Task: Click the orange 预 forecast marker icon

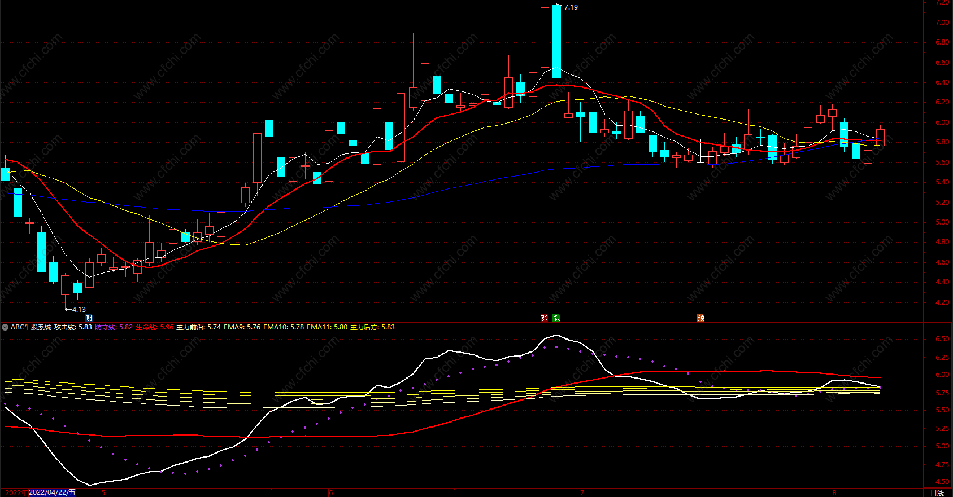Action: (x=700, y=318)
